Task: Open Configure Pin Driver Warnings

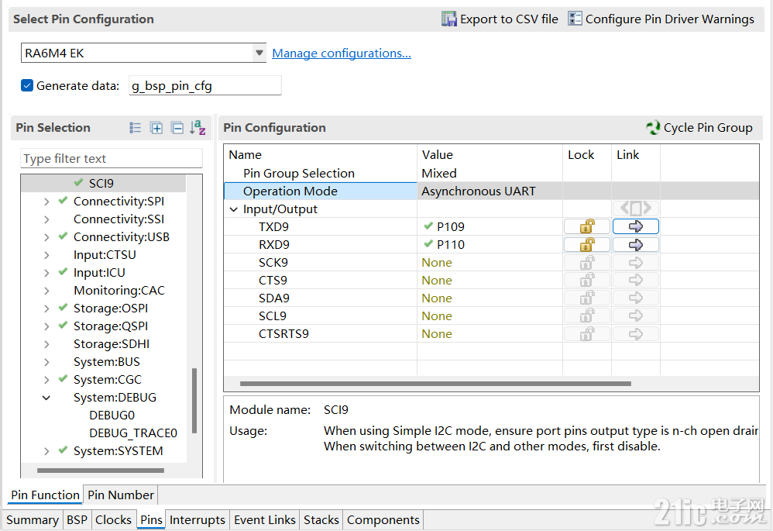Action: [x=661, y=19]
